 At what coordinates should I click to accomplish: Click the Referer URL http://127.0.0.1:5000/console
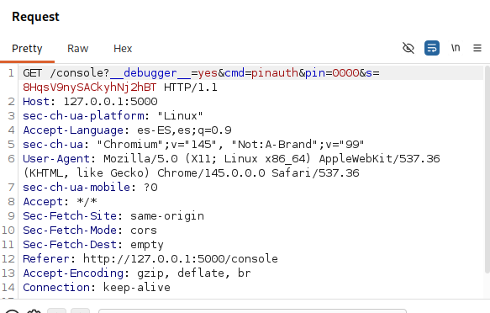click(x=181, y=259)
